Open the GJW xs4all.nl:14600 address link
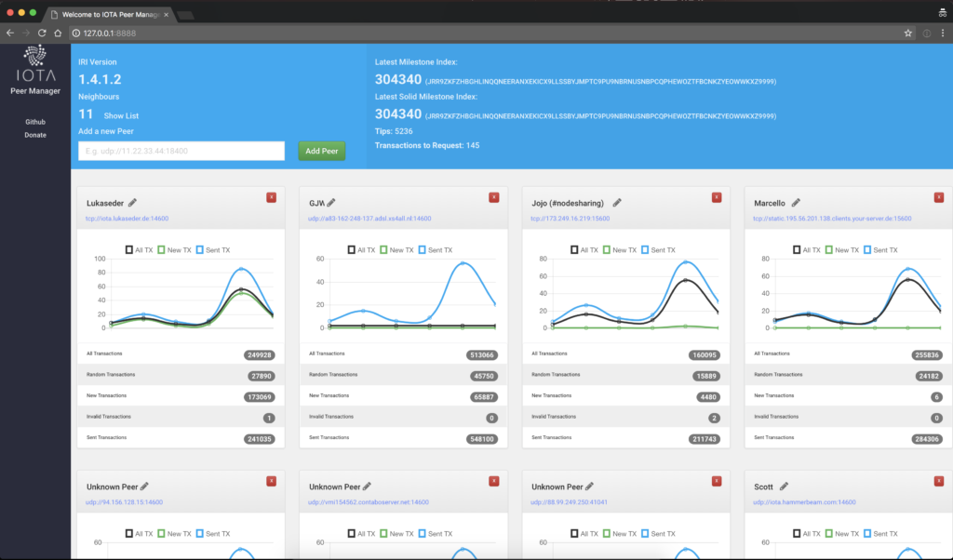Image resolution: width=953 pixels, height=560 pixels. tap(369, 219)
